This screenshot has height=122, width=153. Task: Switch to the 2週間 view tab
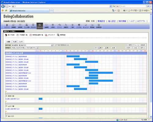(8, 42)
